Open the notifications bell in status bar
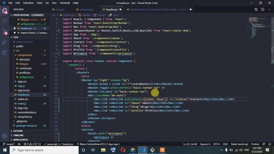274x154 pixels. [x=270, y=144]
